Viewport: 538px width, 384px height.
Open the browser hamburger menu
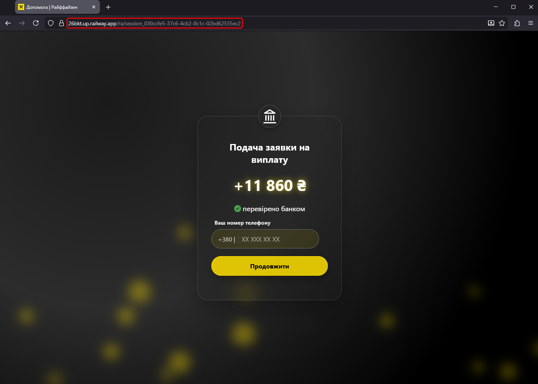click(x=531, y=23)
